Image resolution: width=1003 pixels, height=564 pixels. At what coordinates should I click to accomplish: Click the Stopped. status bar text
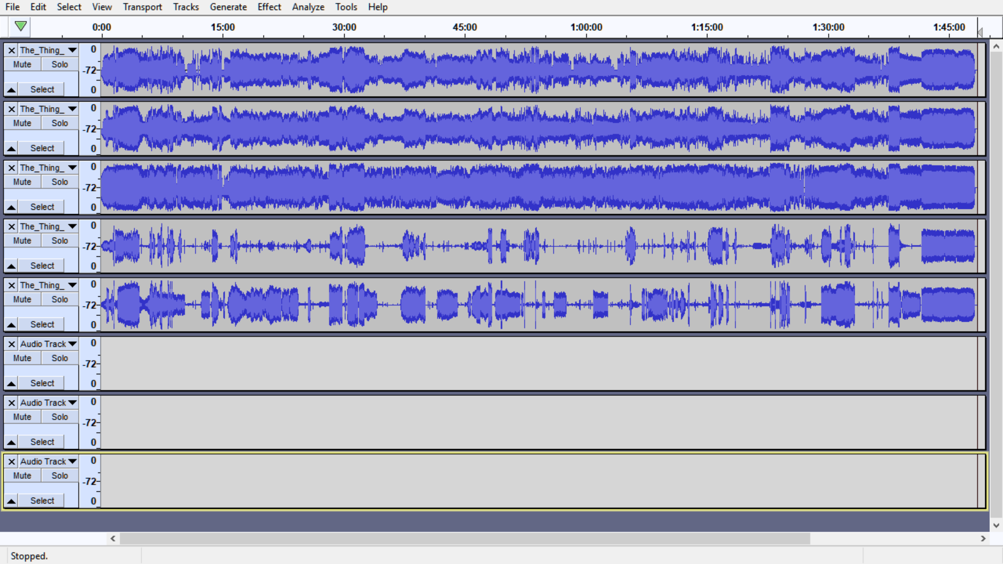pyautogui.click(x=29, y=556)
